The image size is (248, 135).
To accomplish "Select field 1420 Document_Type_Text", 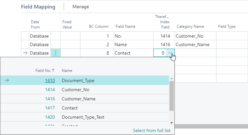I will pos(50,117).
